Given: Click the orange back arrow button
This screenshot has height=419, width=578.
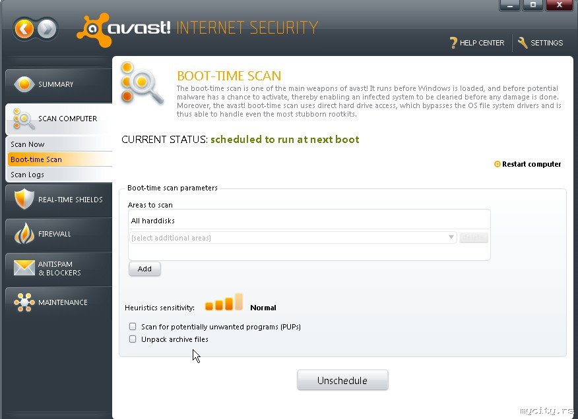Looking at the screenshot, I should pos(24,29).
